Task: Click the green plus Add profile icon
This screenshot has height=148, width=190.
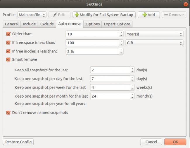Action: (x=145, y=15)
